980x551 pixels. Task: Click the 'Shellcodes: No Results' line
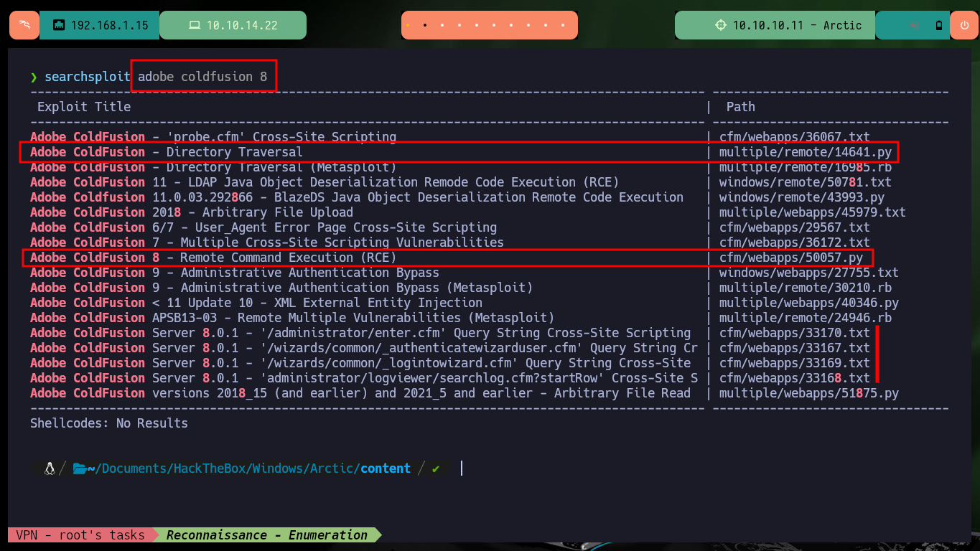click(109, 423)
